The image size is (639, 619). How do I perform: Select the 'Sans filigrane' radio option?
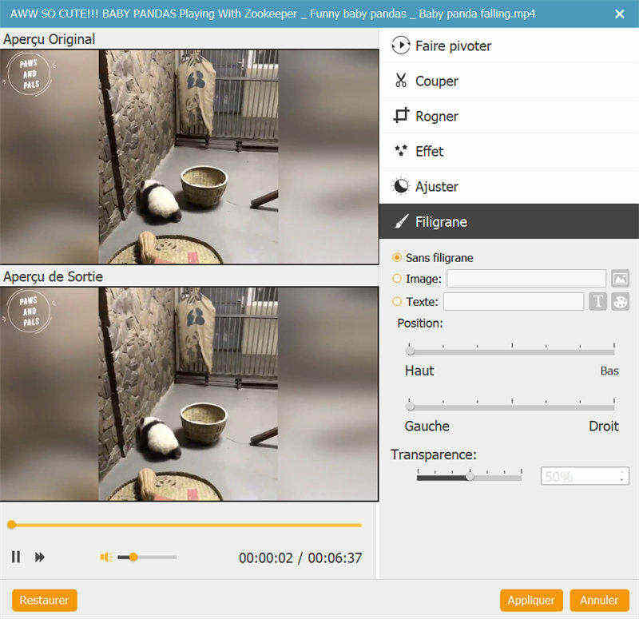click(x=397, y=258)
